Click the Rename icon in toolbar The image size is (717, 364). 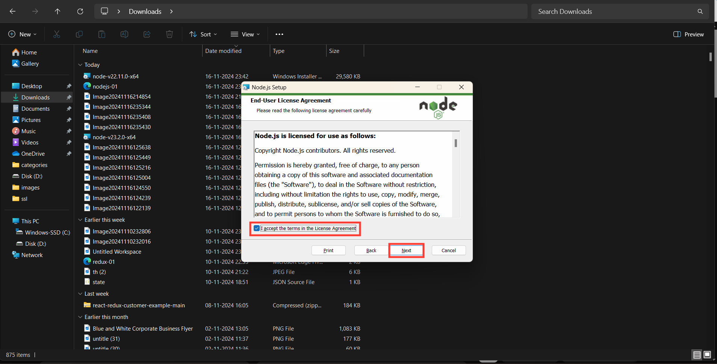coord(124,34)
